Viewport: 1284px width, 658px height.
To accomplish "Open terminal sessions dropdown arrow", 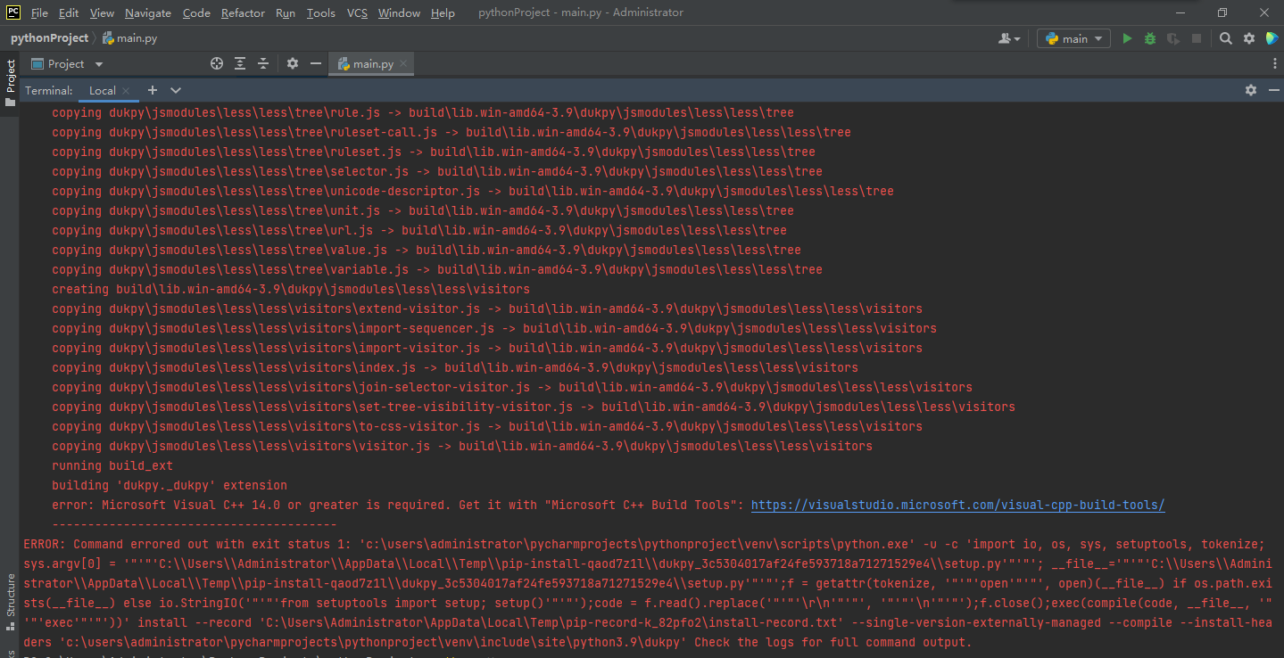I will [176, 90].
